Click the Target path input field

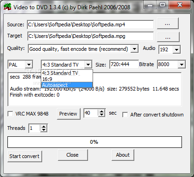tap(91, 36)
